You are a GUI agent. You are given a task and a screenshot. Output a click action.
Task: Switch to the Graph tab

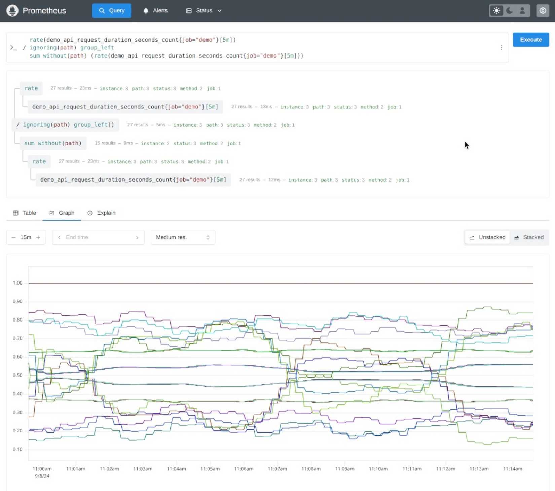pyautogui.click(x=62, y=213)
